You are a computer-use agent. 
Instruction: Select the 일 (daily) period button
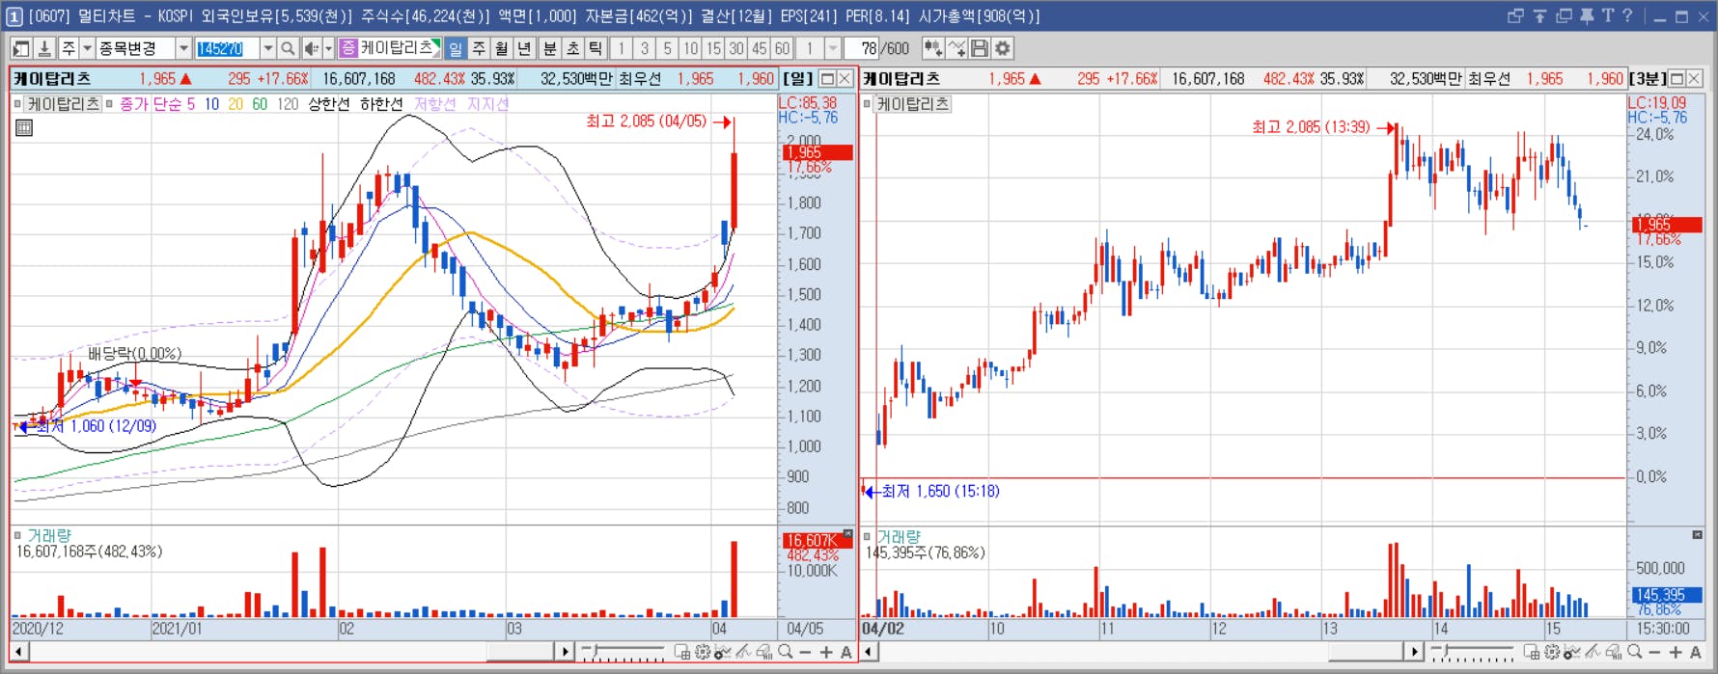point(456,48)
